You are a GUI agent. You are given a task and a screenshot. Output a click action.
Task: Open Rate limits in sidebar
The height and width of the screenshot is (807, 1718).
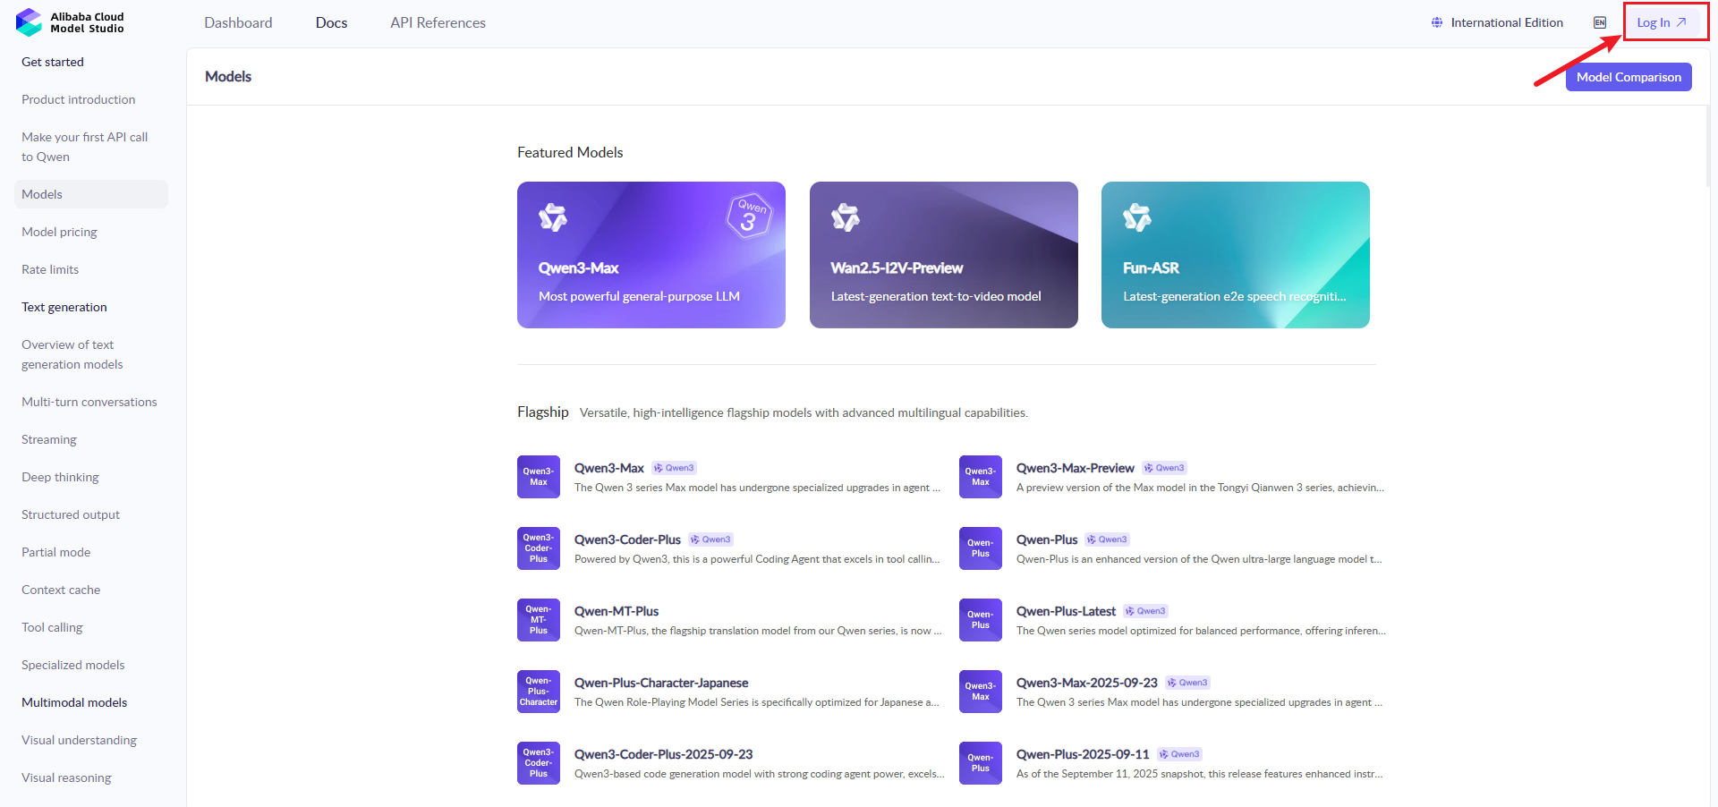pos(50,269)
